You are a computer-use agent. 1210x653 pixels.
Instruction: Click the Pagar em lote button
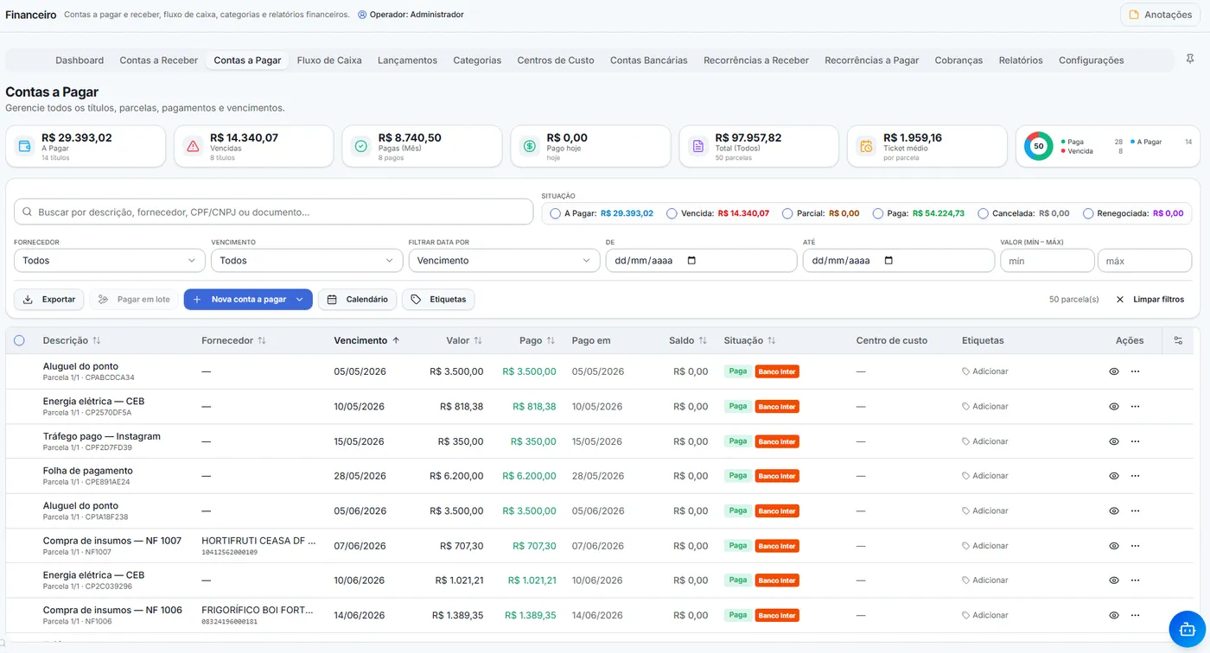[134, 300]
